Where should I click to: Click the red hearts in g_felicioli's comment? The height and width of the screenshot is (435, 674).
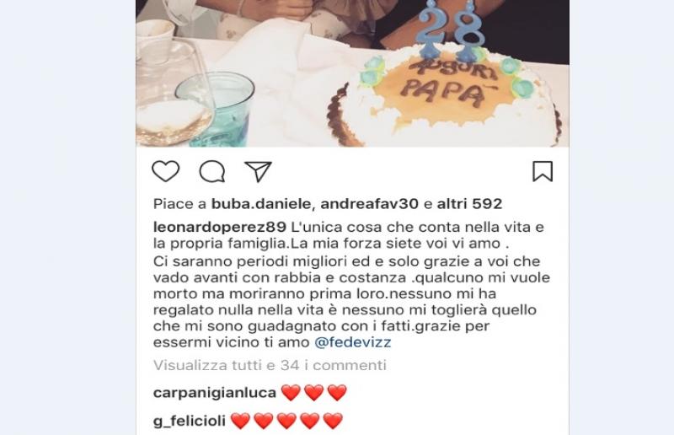click(286, 421)
